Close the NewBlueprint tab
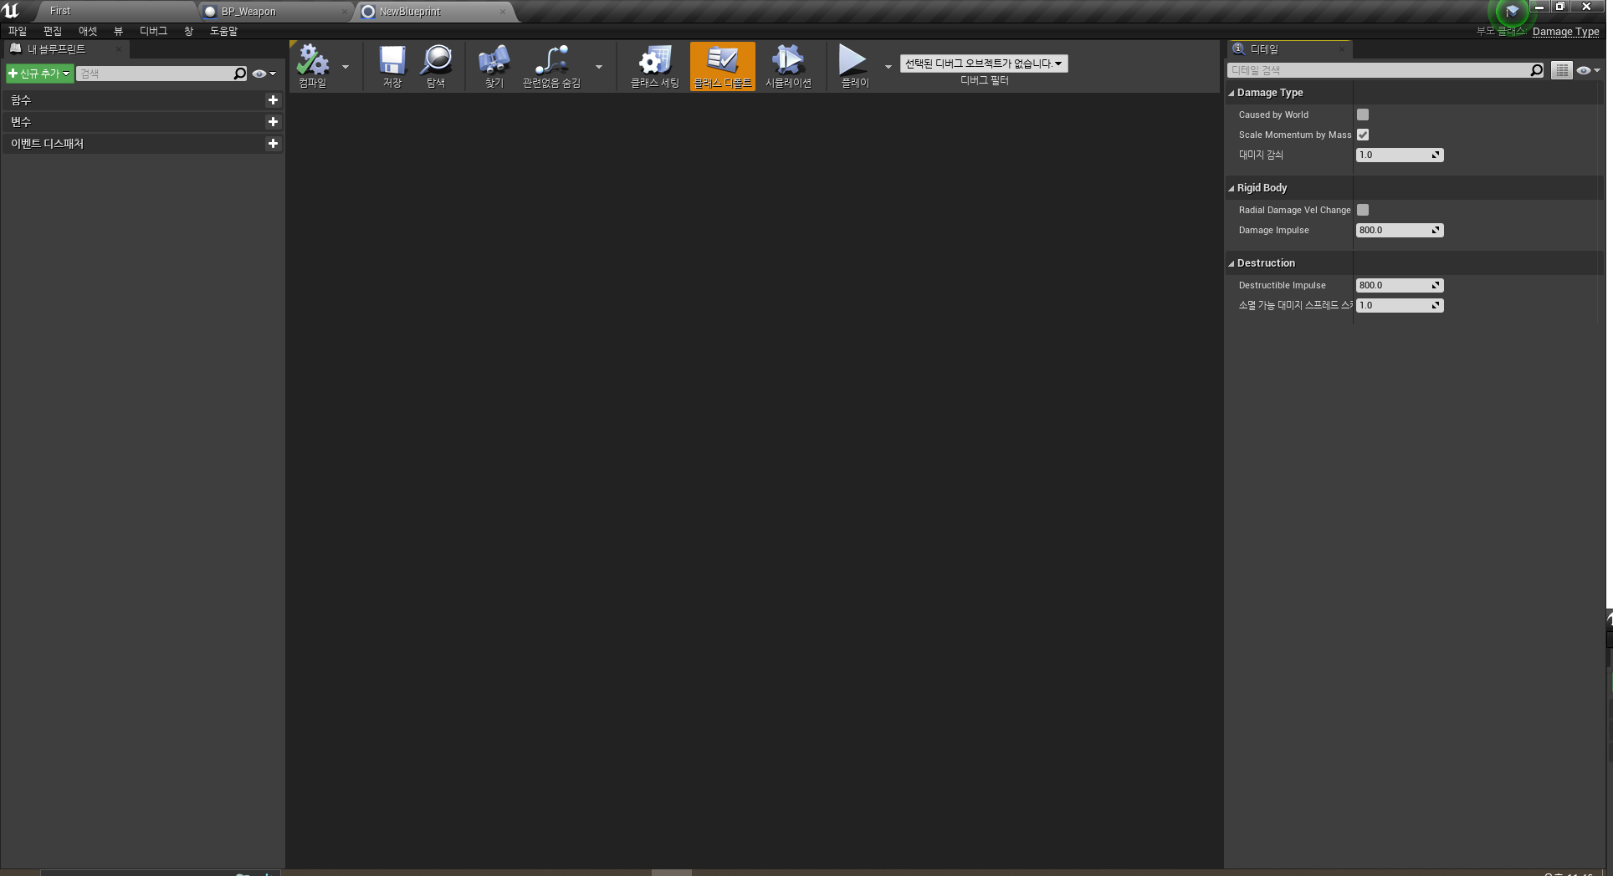This screenshot has height=876, width=1613. [x=503, y=12]
